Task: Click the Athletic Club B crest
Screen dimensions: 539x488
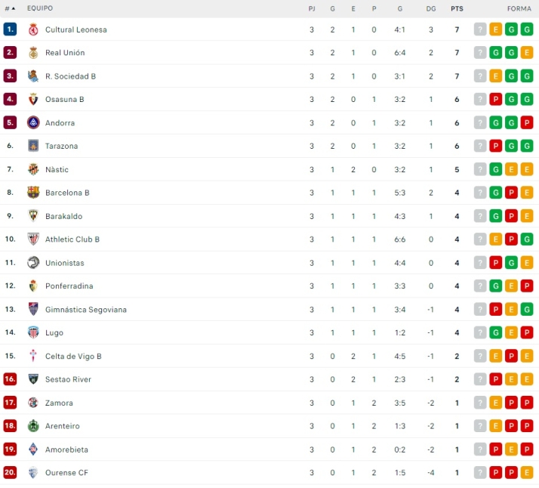Action: [x=33, y=239]
